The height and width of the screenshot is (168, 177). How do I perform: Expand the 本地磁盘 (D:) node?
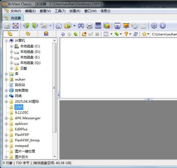click(x=11, y=52)
